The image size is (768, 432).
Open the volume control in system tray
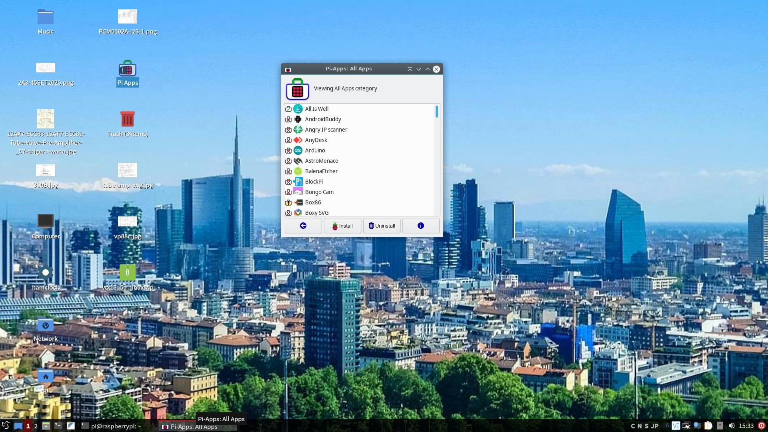pos(731,426)
